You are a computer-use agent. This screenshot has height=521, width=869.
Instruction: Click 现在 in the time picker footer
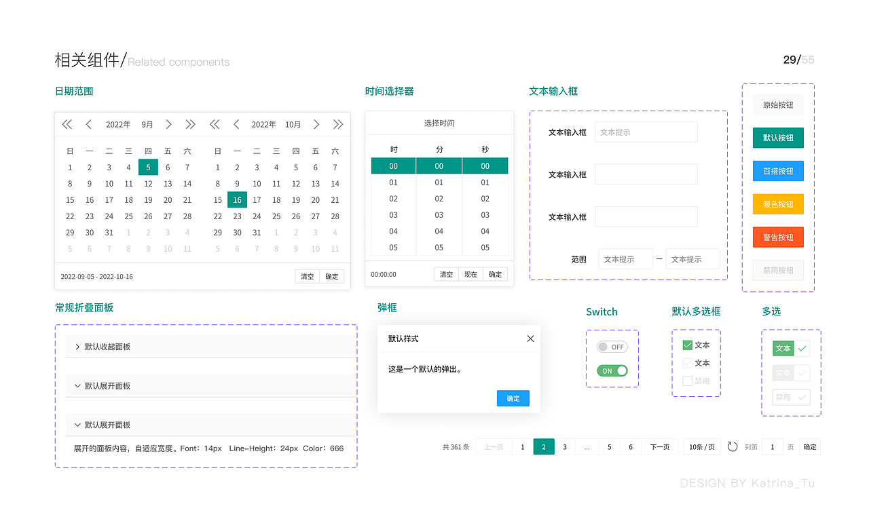pyautogui.click(x=471, y=274)
